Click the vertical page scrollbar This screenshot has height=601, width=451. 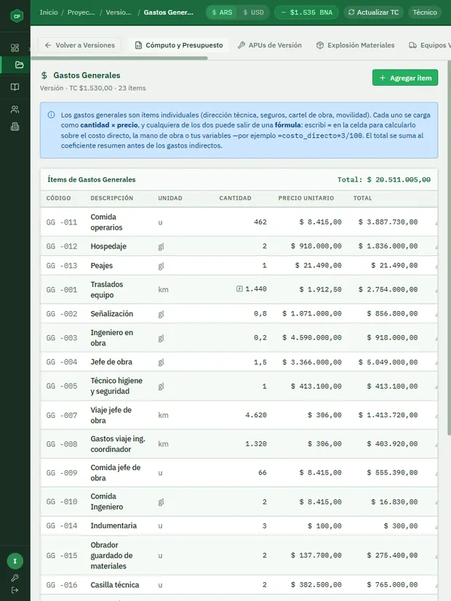point(449,247)
